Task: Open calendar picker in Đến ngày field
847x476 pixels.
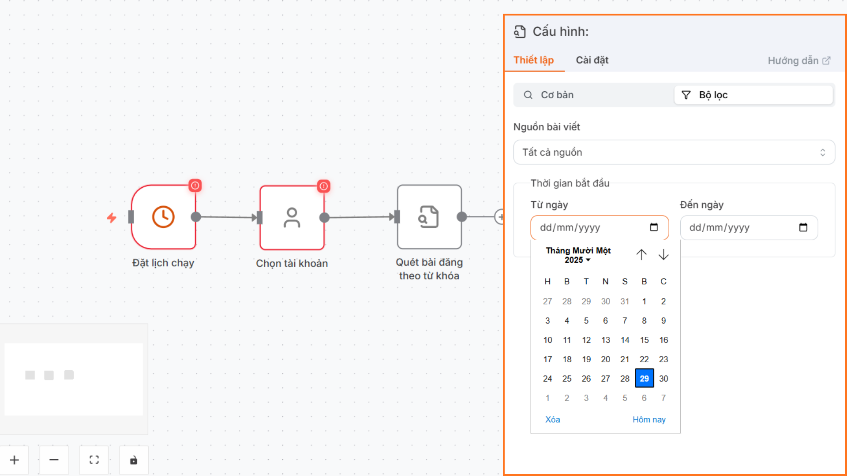Action: [x=803, y=227]
